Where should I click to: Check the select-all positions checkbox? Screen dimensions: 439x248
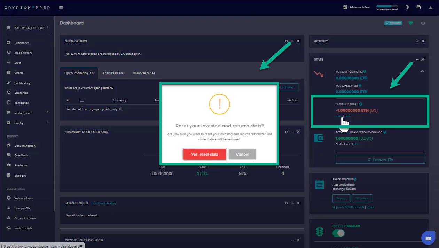pos(82,100)
